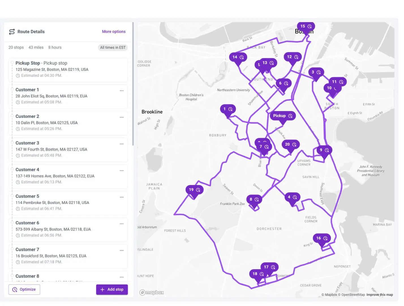Open the © Mapbox attribution link
Screen dimensions: 404x306
(x=329, y=295)
